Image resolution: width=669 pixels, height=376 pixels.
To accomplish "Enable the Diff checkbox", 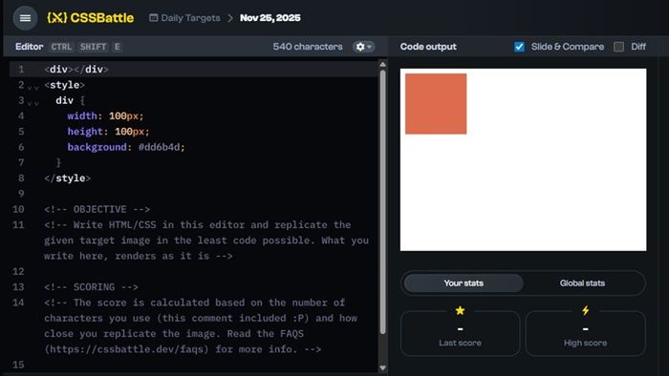I will (618, 47).
